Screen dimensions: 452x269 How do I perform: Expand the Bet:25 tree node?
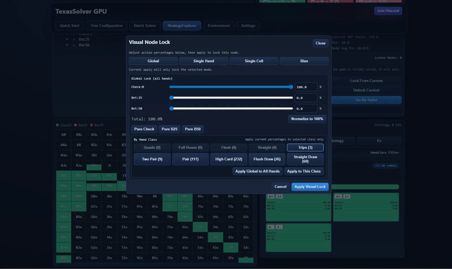point(74,39)
